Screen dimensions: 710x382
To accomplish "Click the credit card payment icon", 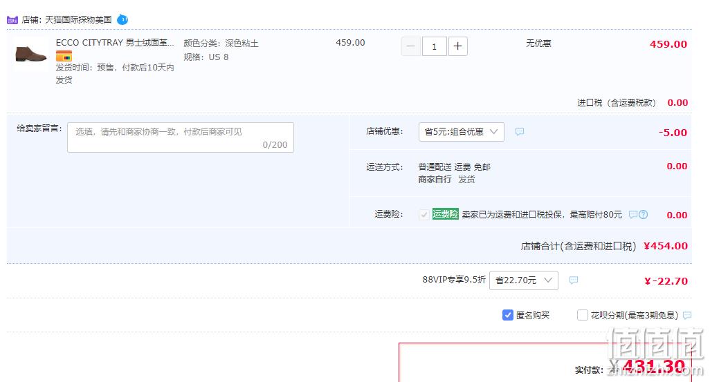I will pos(64,57).
